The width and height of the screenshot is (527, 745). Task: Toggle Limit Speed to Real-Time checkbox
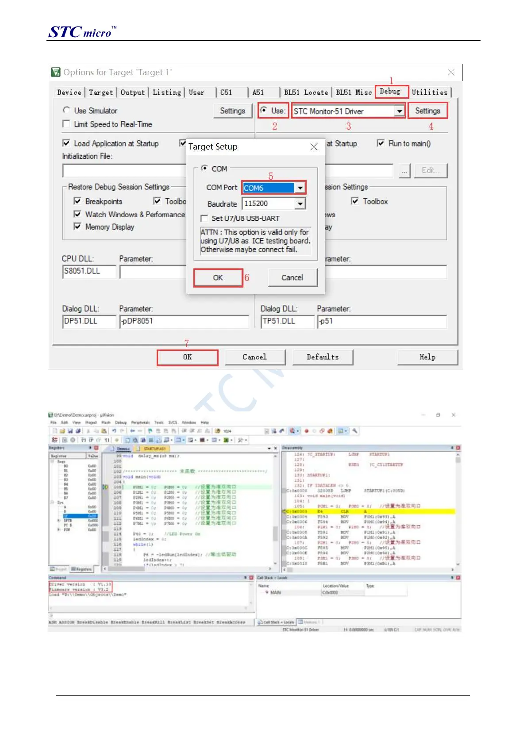pos(66,124)
